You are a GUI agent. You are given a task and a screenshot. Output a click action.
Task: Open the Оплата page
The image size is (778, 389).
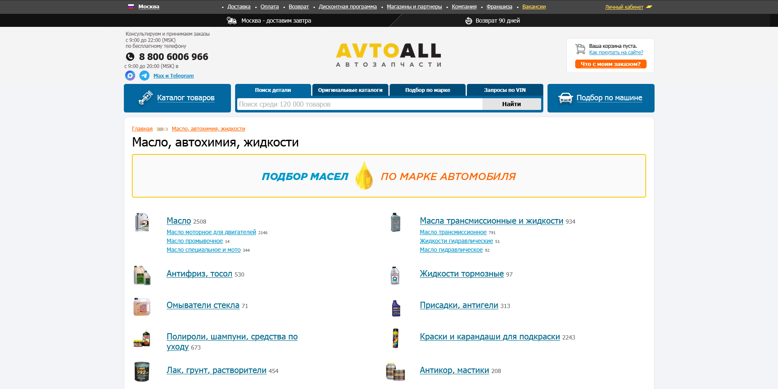270,7
